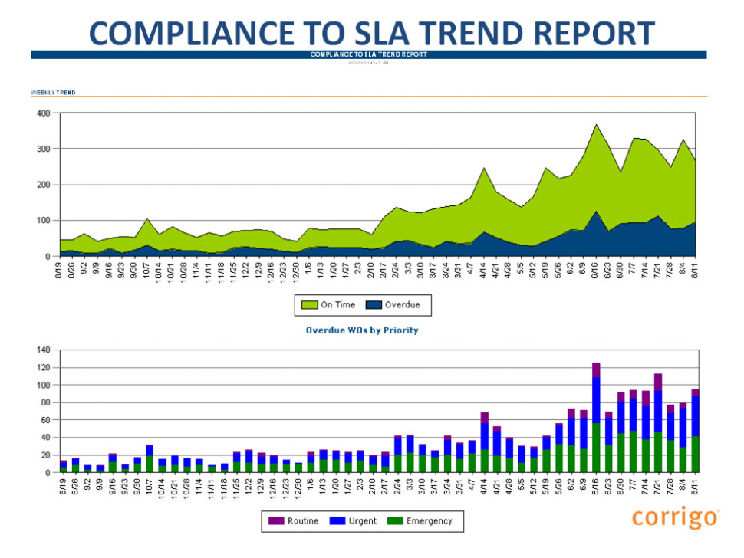Click the 4/14 bar in Overdue WOs chart
Screen dimensions: 744x558
485,442
